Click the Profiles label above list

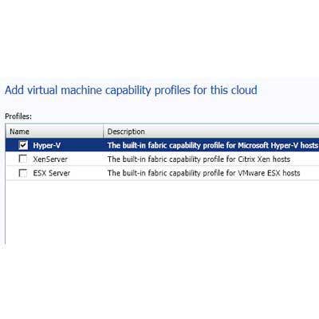pos(18,116)
